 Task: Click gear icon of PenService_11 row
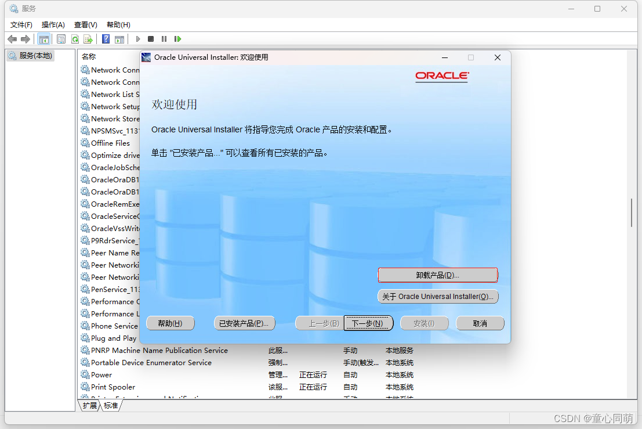pos(85,289)
